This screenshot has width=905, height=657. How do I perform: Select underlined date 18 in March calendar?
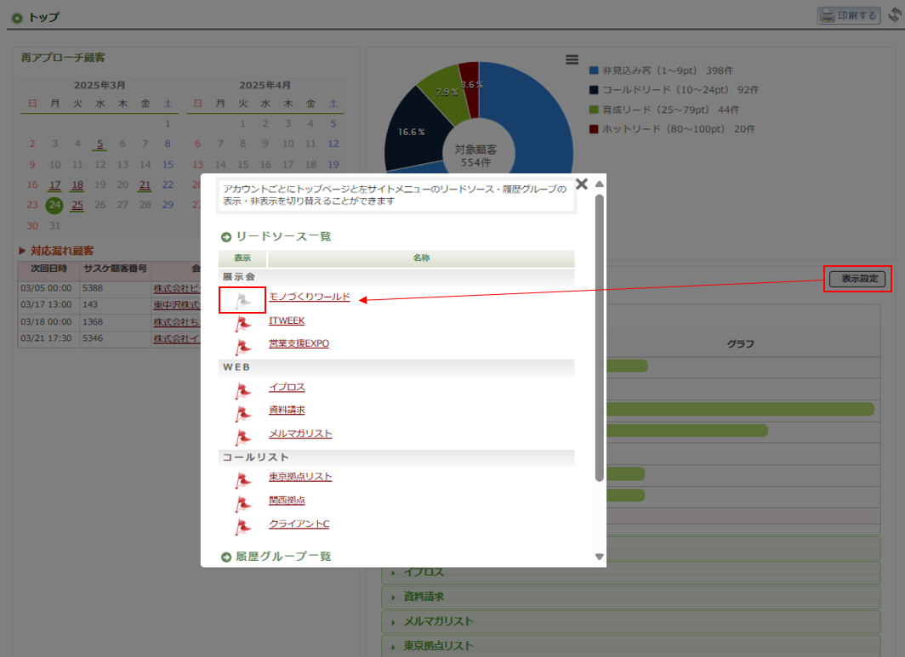pos(77,185)
